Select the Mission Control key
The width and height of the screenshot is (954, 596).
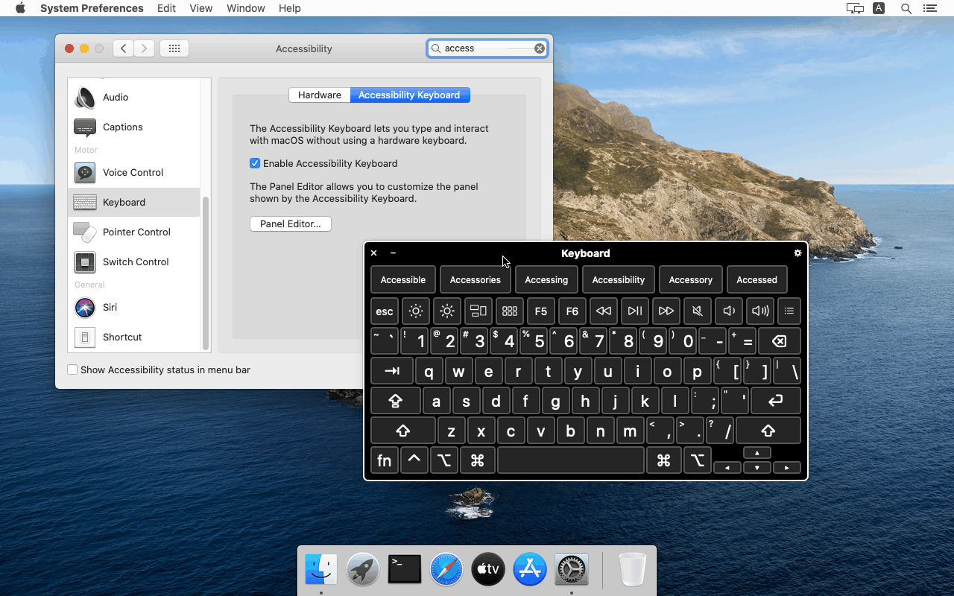pos(478,311)
